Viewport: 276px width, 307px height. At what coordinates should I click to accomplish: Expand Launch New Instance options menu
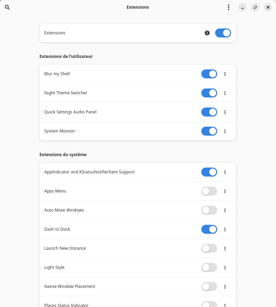(x=225, y=248)
